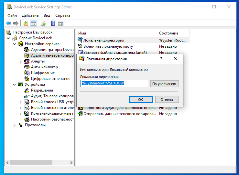The image size is (239, 175).
Task: Close the Локальная директория dialog
Action: [x=176, y=59]
